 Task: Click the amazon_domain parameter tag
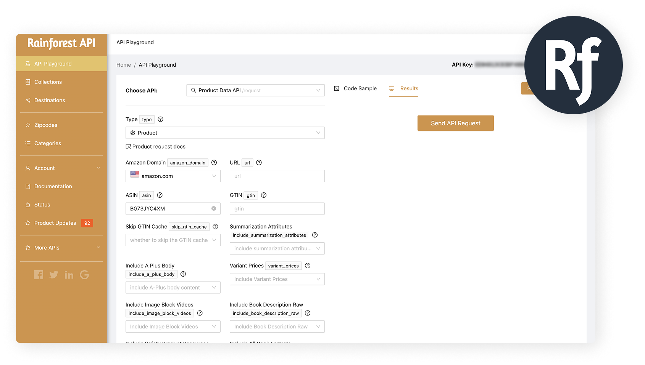(x=188, y=163)
